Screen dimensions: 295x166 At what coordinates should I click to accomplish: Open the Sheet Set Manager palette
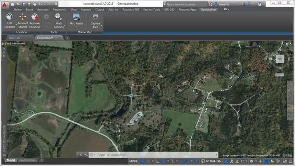coord(4,138)
